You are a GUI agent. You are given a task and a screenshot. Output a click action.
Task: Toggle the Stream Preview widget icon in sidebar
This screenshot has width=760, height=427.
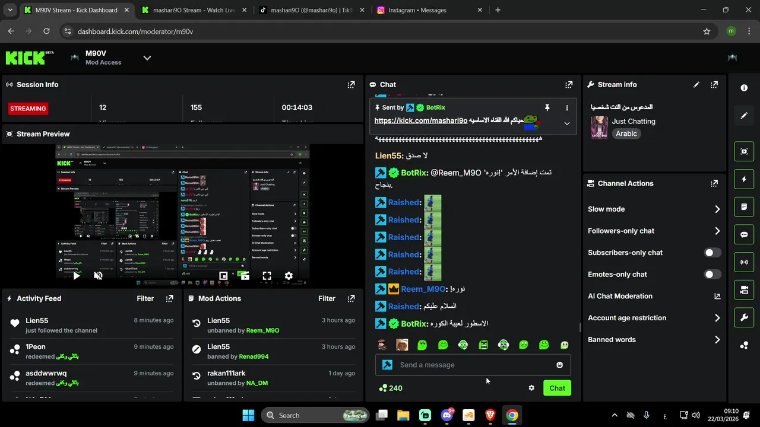[x=744, y=151]
